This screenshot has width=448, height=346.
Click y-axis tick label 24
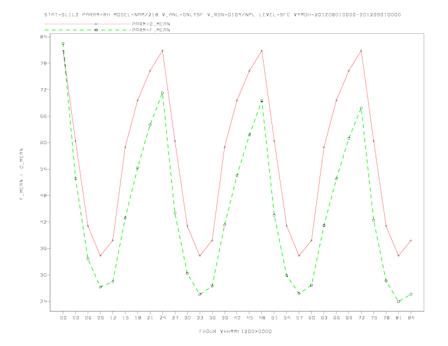pyautogui.click(x=43, y=301)
